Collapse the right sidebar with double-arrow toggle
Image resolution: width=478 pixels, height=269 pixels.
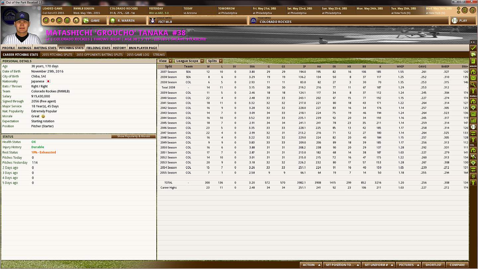473,42
